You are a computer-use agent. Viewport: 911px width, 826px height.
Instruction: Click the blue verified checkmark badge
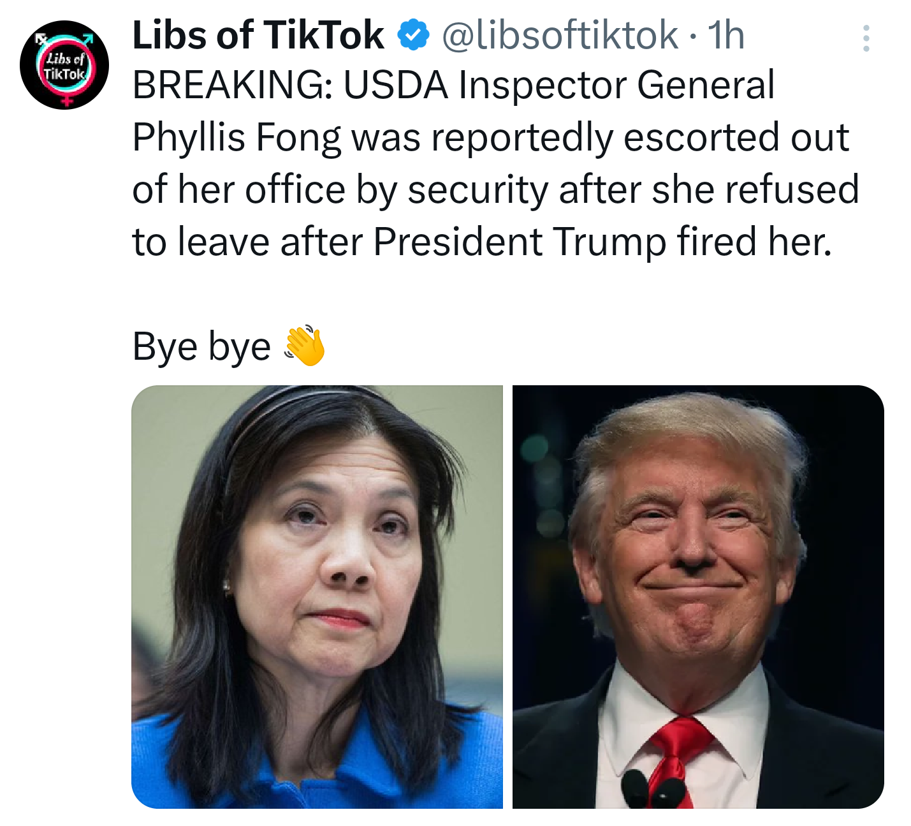[412, 35]
